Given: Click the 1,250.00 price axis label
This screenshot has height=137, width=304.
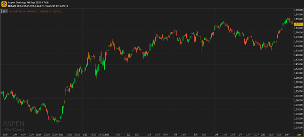Looking at the screenshot, I should 299,109.
